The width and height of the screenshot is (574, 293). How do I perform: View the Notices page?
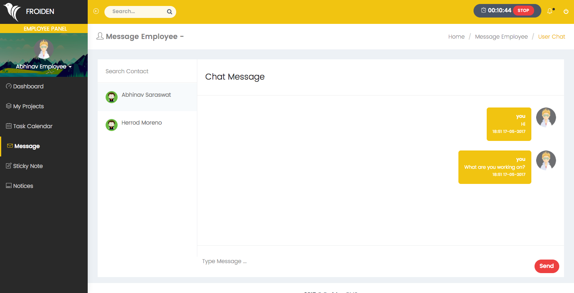(23, 186)
